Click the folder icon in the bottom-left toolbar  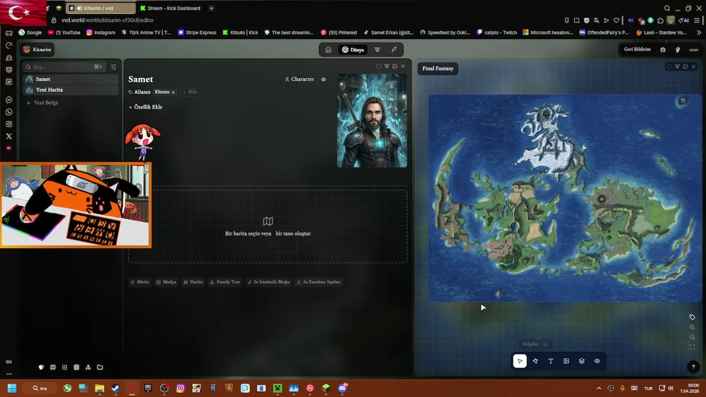pos(100,367)
